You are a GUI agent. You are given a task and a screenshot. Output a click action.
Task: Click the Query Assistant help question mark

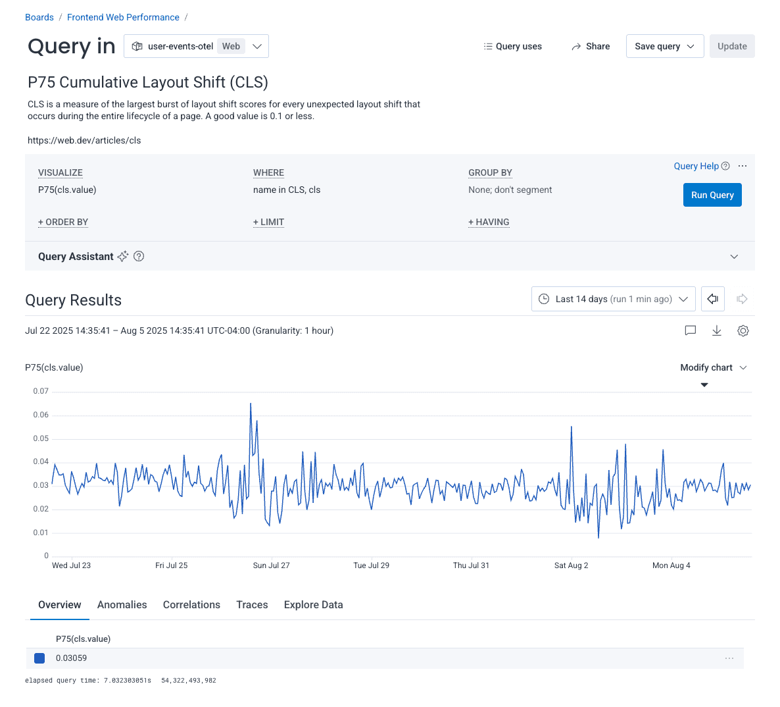coord(139,257)
